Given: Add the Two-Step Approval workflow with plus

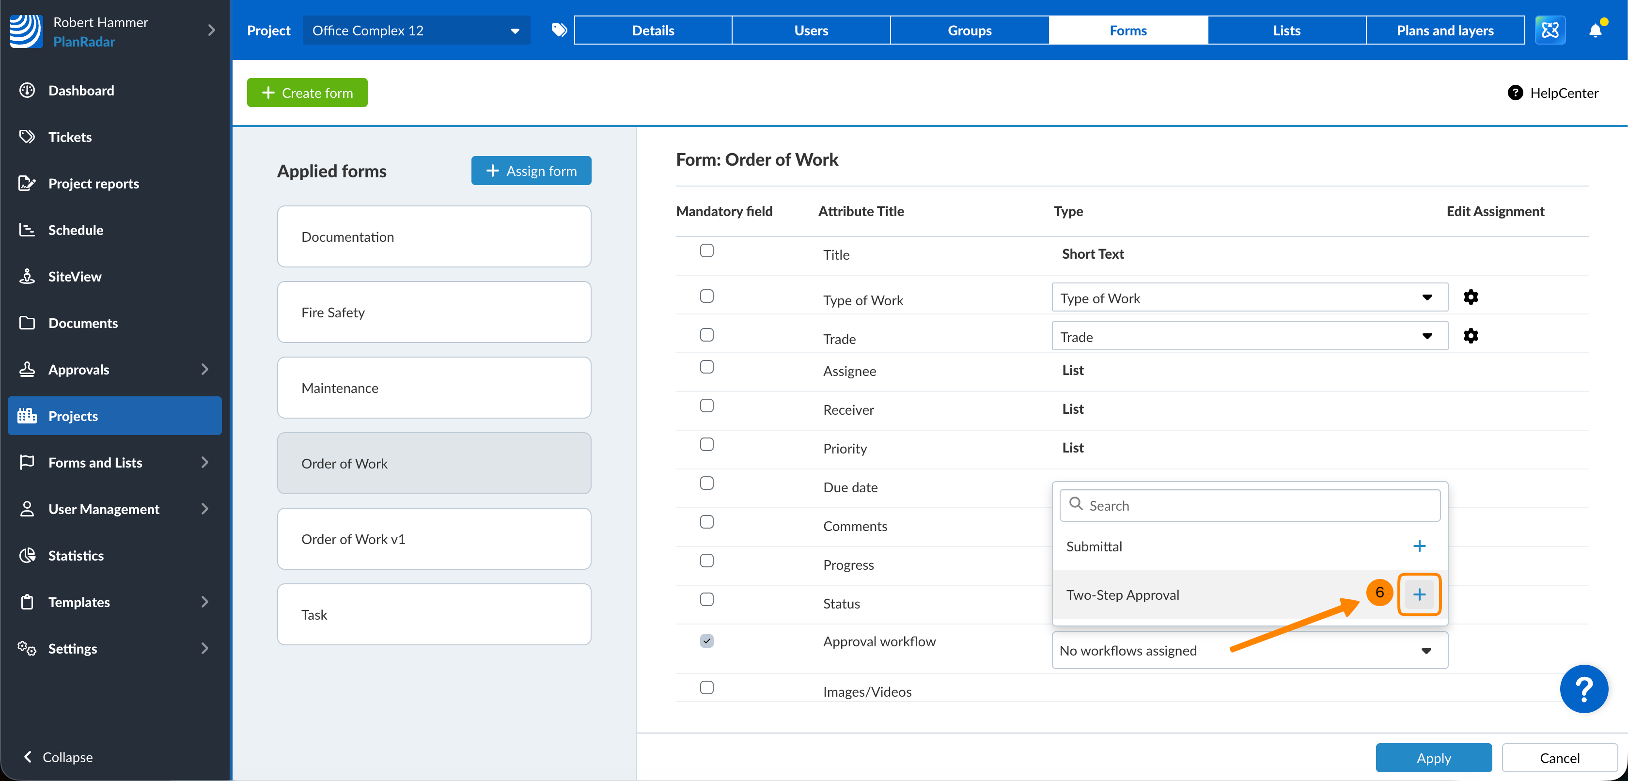Looking at the screenshot, I should [x=1419, y=594].
